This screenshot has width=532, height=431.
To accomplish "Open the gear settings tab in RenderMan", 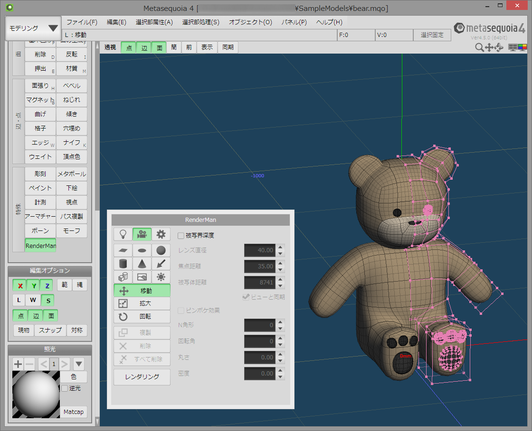I will click(161, 234).
